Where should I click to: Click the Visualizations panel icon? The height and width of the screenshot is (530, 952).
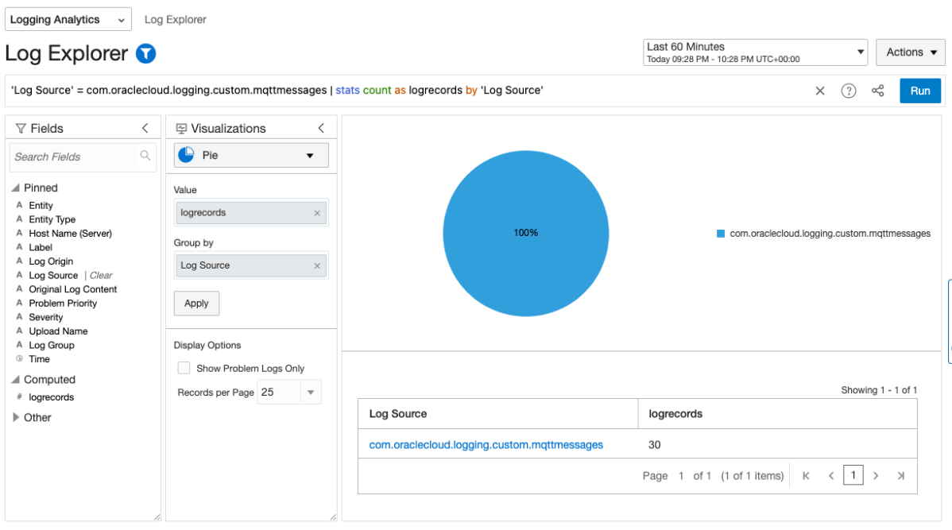coord(181,128)
